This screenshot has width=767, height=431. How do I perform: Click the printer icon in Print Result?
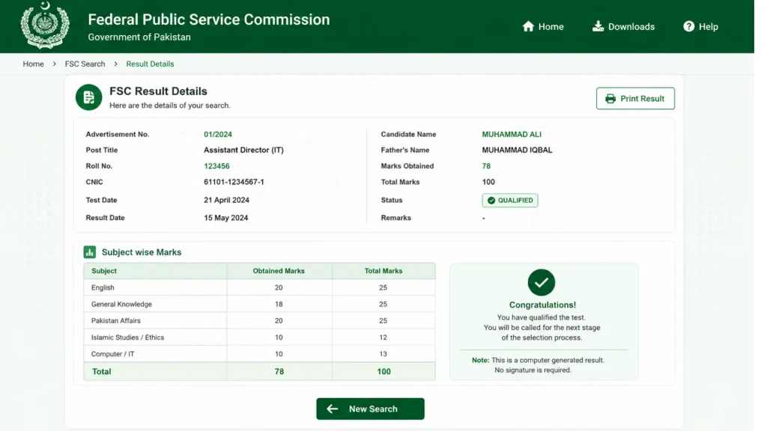(x=610, y=99)
